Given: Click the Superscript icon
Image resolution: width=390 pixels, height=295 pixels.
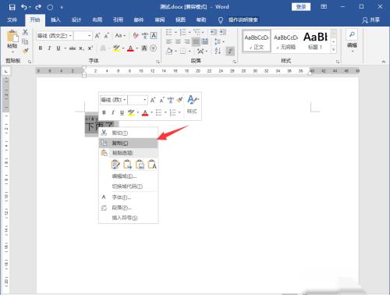Looking at the screenshot, I should [90, 48].
